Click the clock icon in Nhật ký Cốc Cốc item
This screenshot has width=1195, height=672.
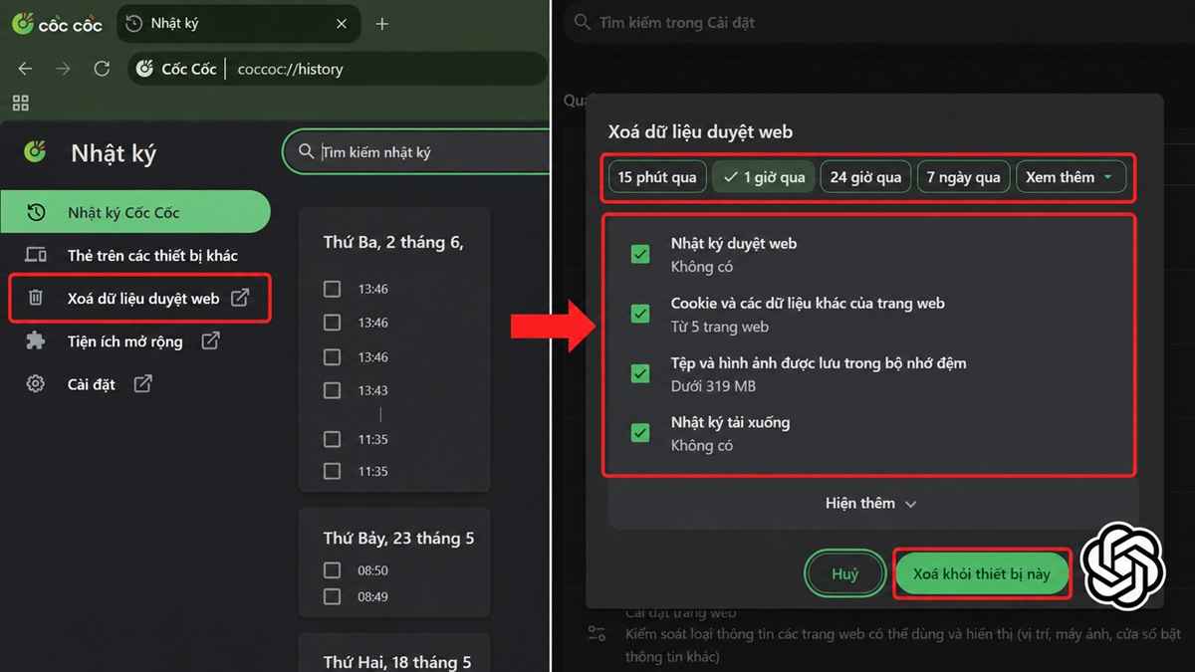[x=36, y=212]
